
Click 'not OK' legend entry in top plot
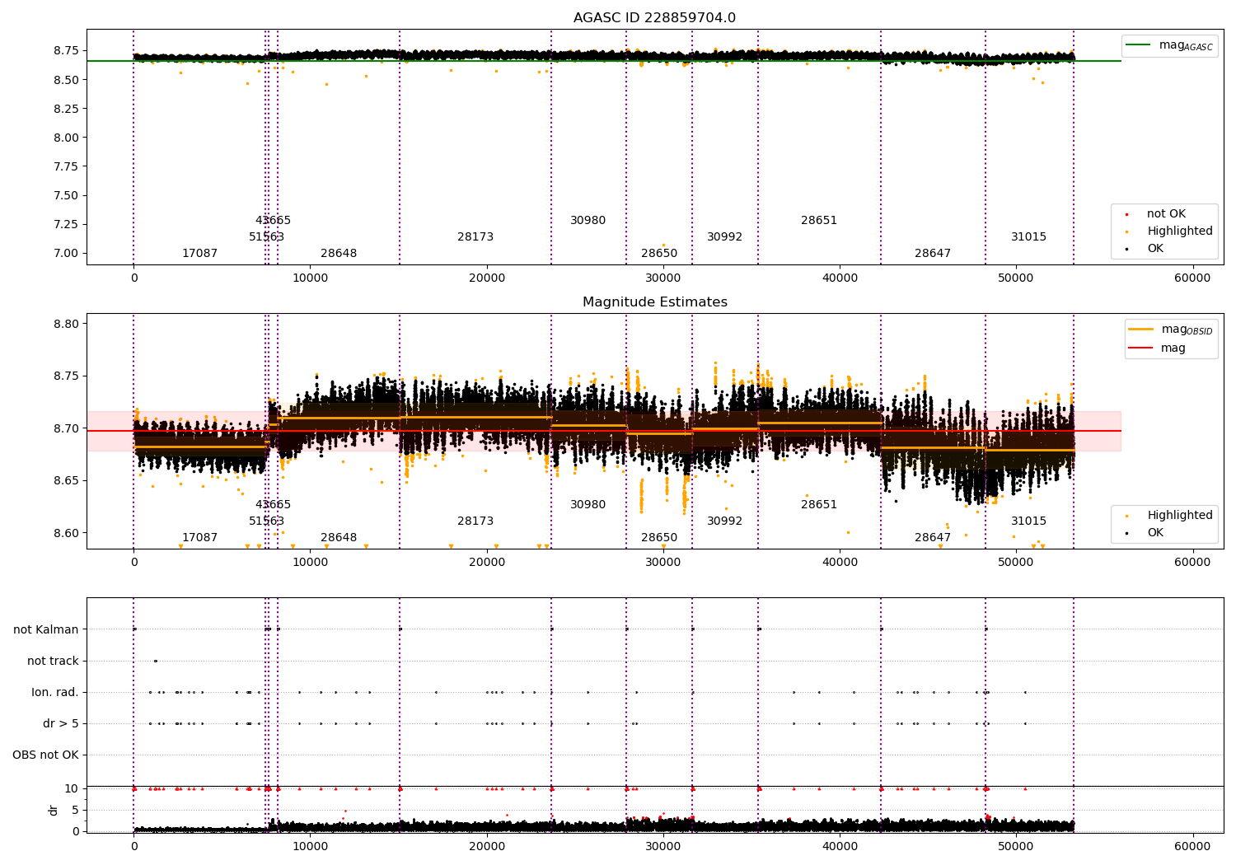point(1165,214)
